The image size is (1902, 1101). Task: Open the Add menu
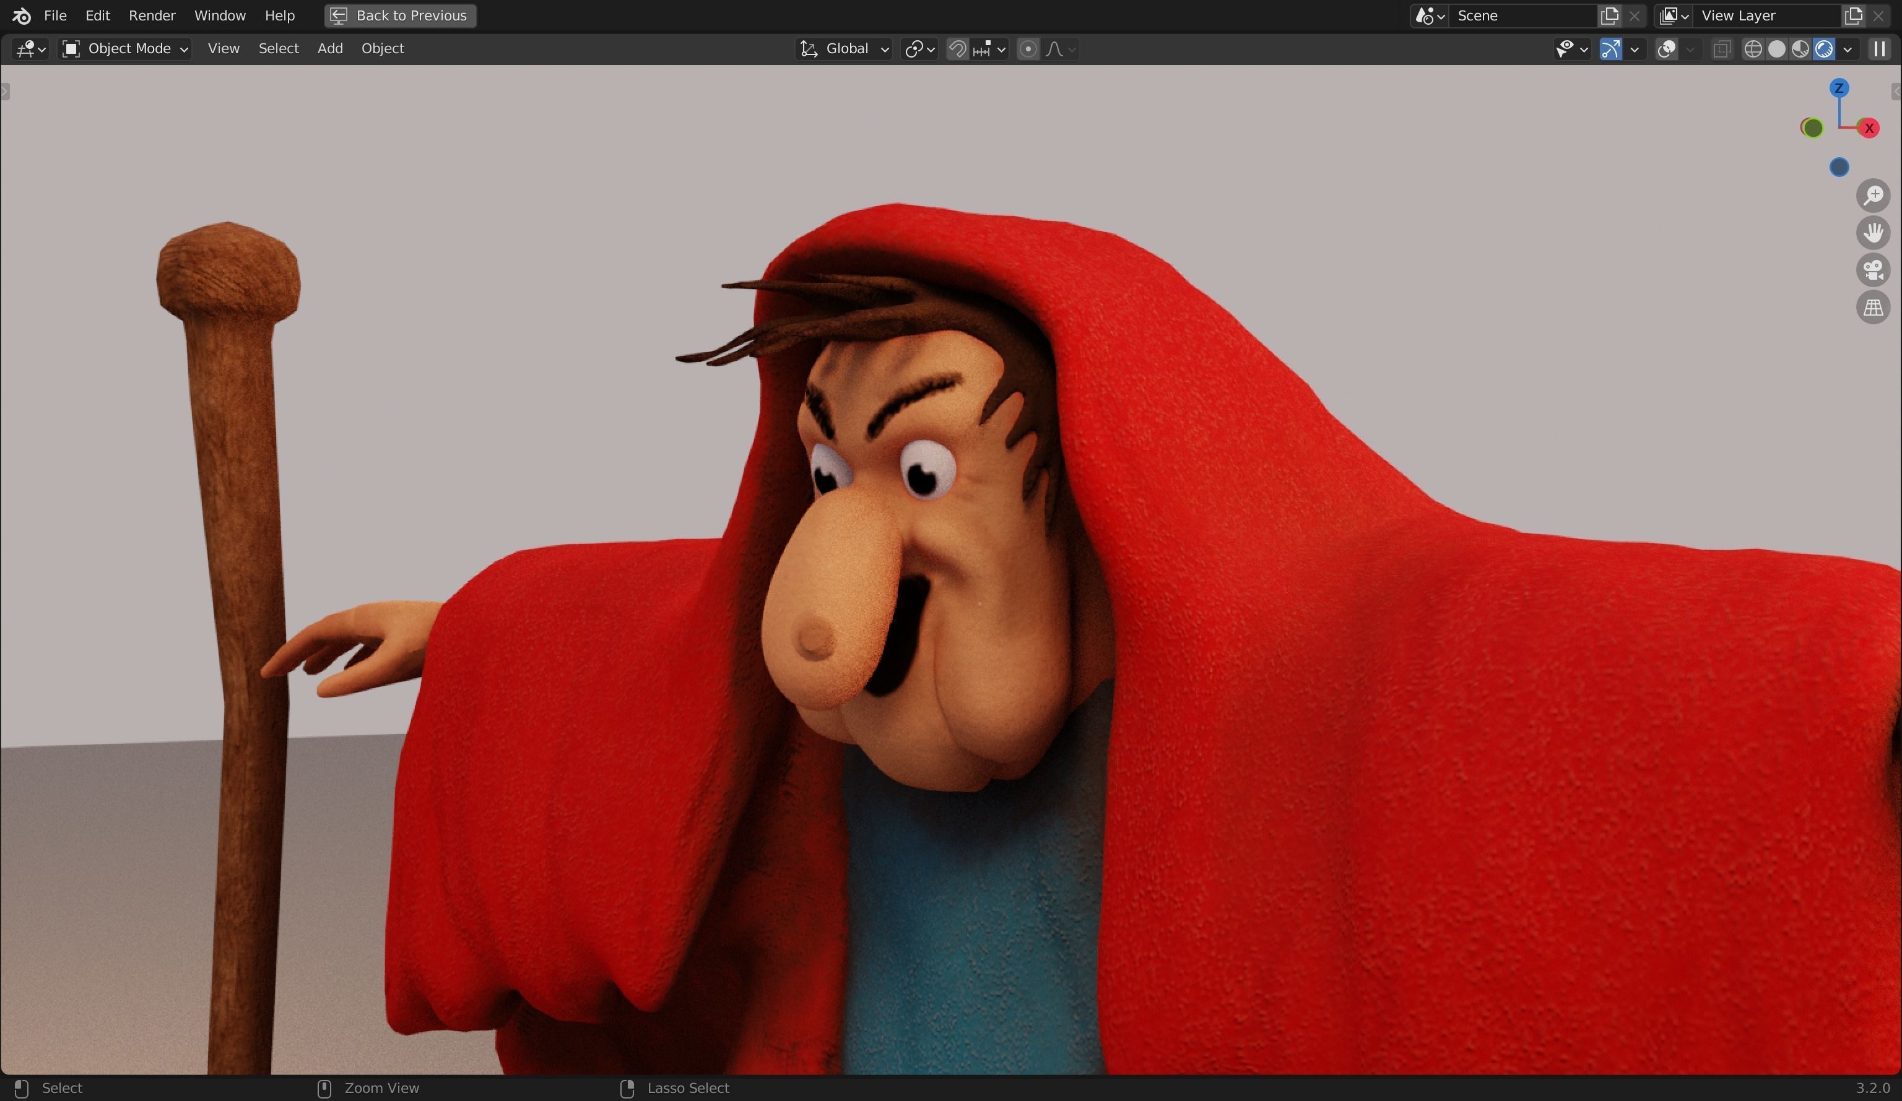(330, 49)
